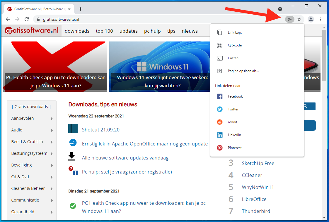Bookmark this page with the star icon
The image size is (329, 222).
pos(299,19)
